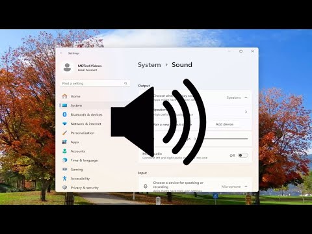Click the Gaming controller icon
This screenshot has width=312, height=234.
(x=64, y=169)
